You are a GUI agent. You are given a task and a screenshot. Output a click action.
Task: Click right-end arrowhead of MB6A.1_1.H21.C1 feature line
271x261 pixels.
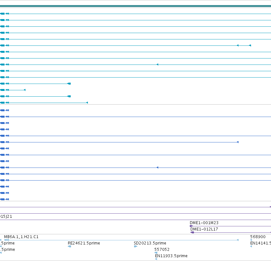(238, 240)
